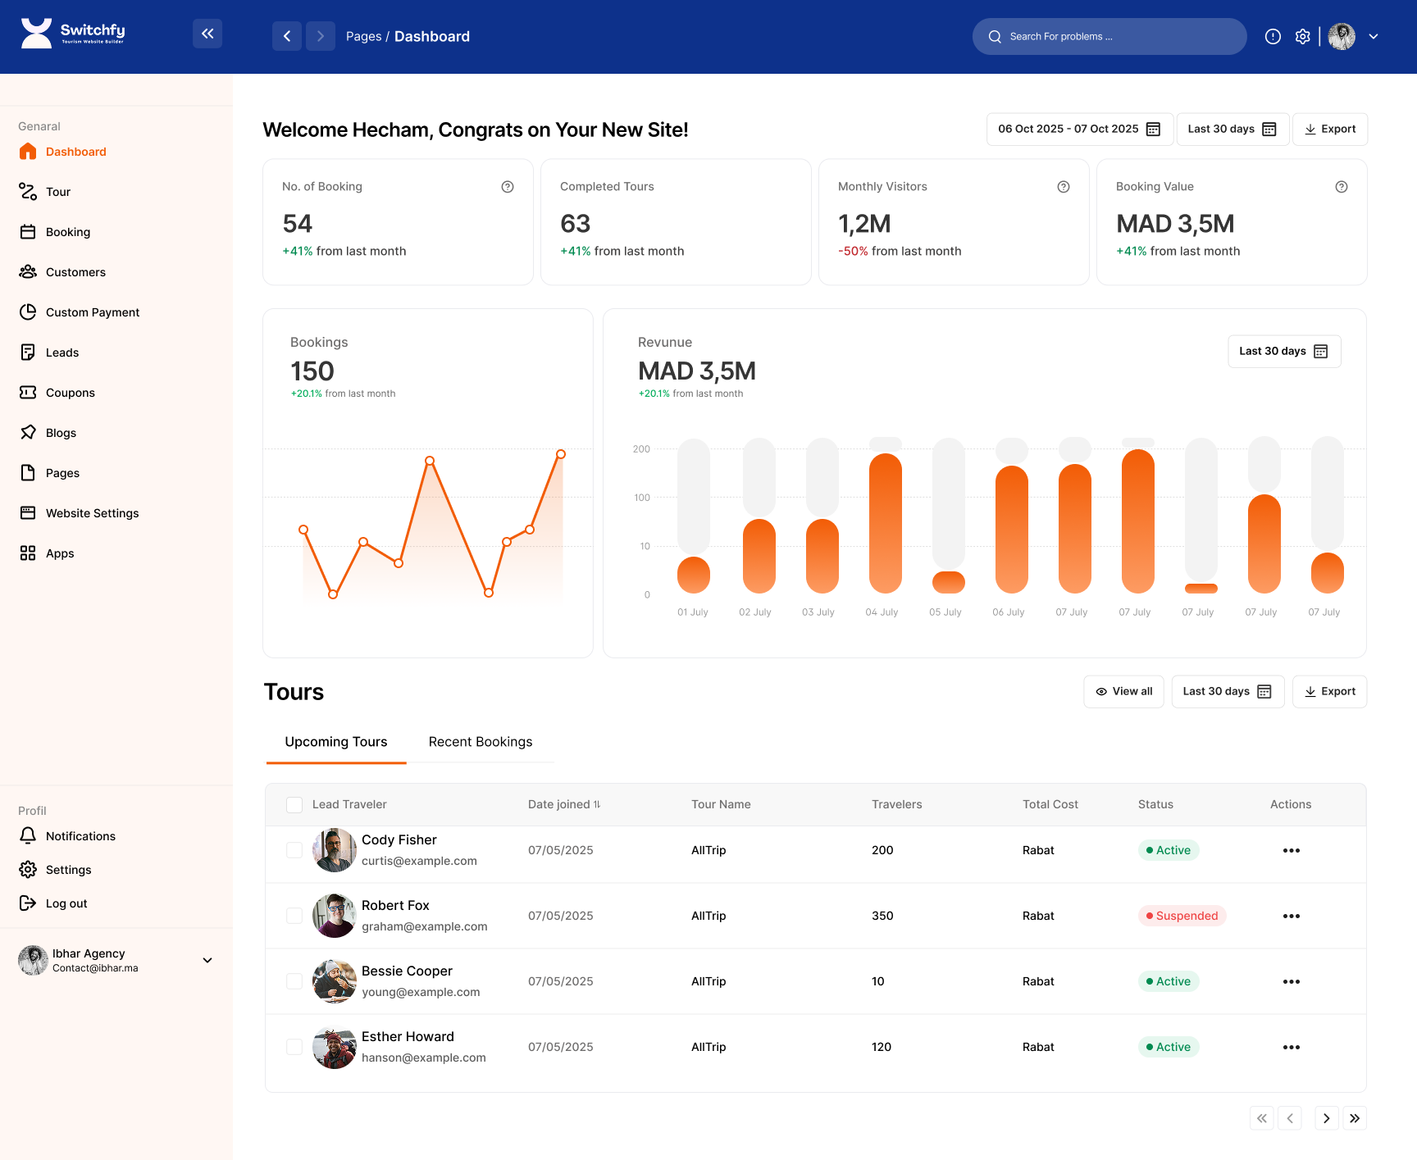Select the Upcoming Tours tab

click(x=336, y=742)
